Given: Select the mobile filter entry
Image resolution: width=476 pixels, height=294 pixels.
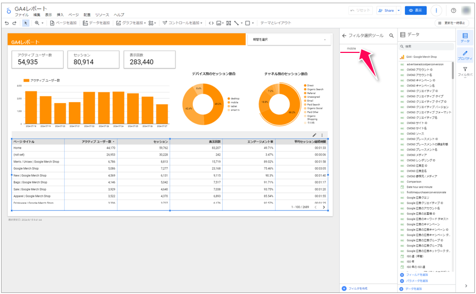Looking at the screenshot, I should pyautogui.click(x=352, y=49).
